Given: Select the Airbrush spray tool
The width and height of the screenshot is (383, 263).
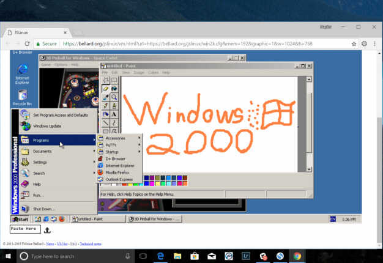Looking at the screenshot, I should point(105,114).
